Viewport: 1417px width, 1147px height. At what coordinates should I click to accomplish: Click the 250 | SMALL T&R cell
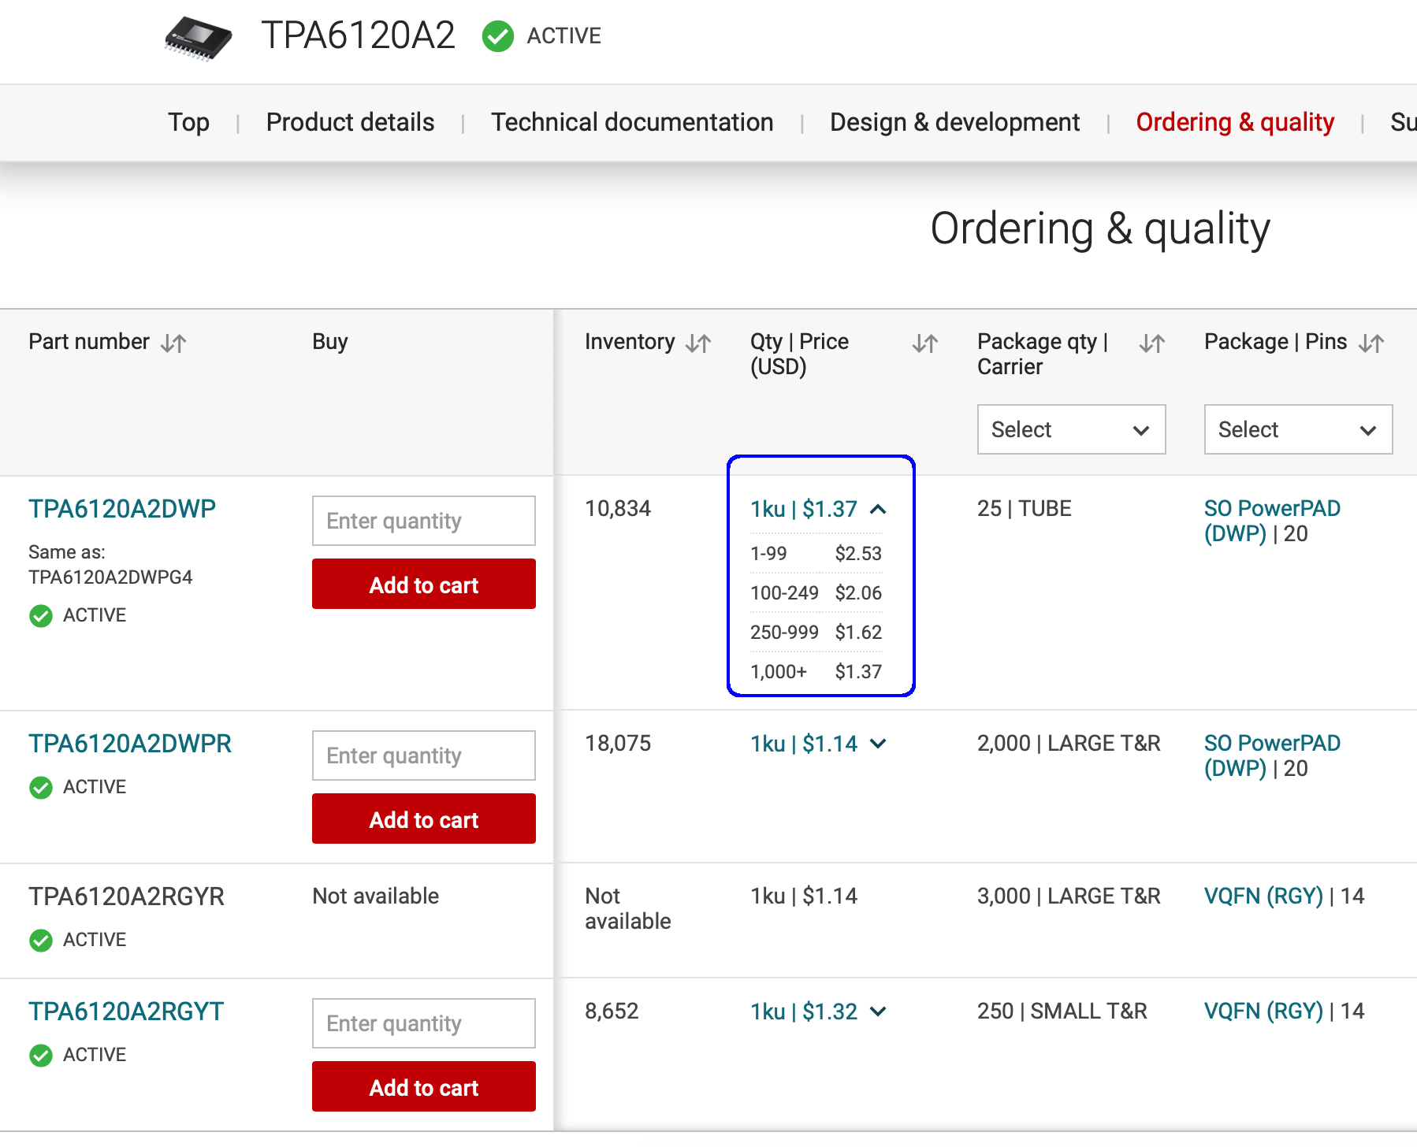click(x=1062, y=1012)
